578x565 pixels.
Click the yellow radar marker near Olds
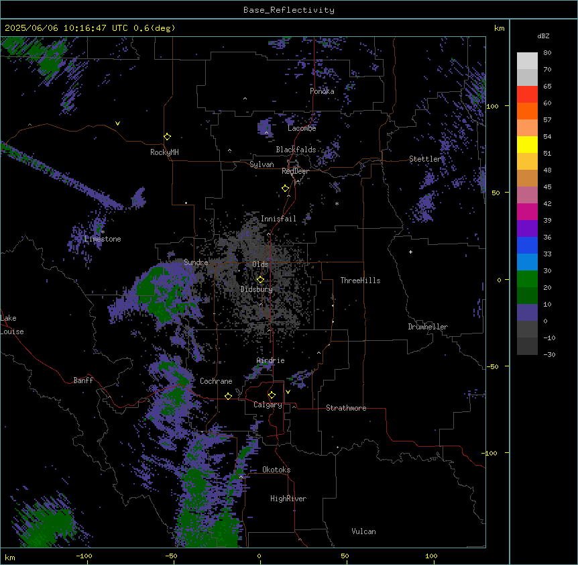pos(260,280)
